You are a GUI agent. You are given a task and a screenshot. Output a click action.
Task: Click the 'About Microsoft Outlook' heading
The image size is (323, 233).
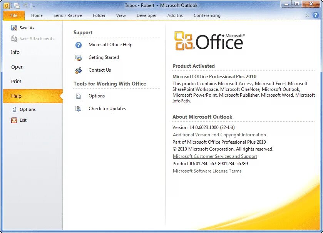[202, 117]
